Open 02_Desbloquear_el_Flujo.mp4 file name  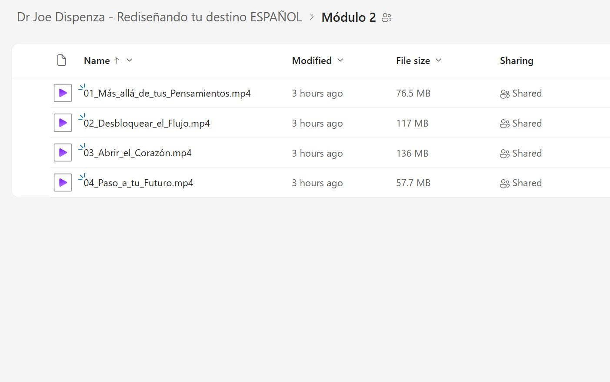tap(147, 124)
